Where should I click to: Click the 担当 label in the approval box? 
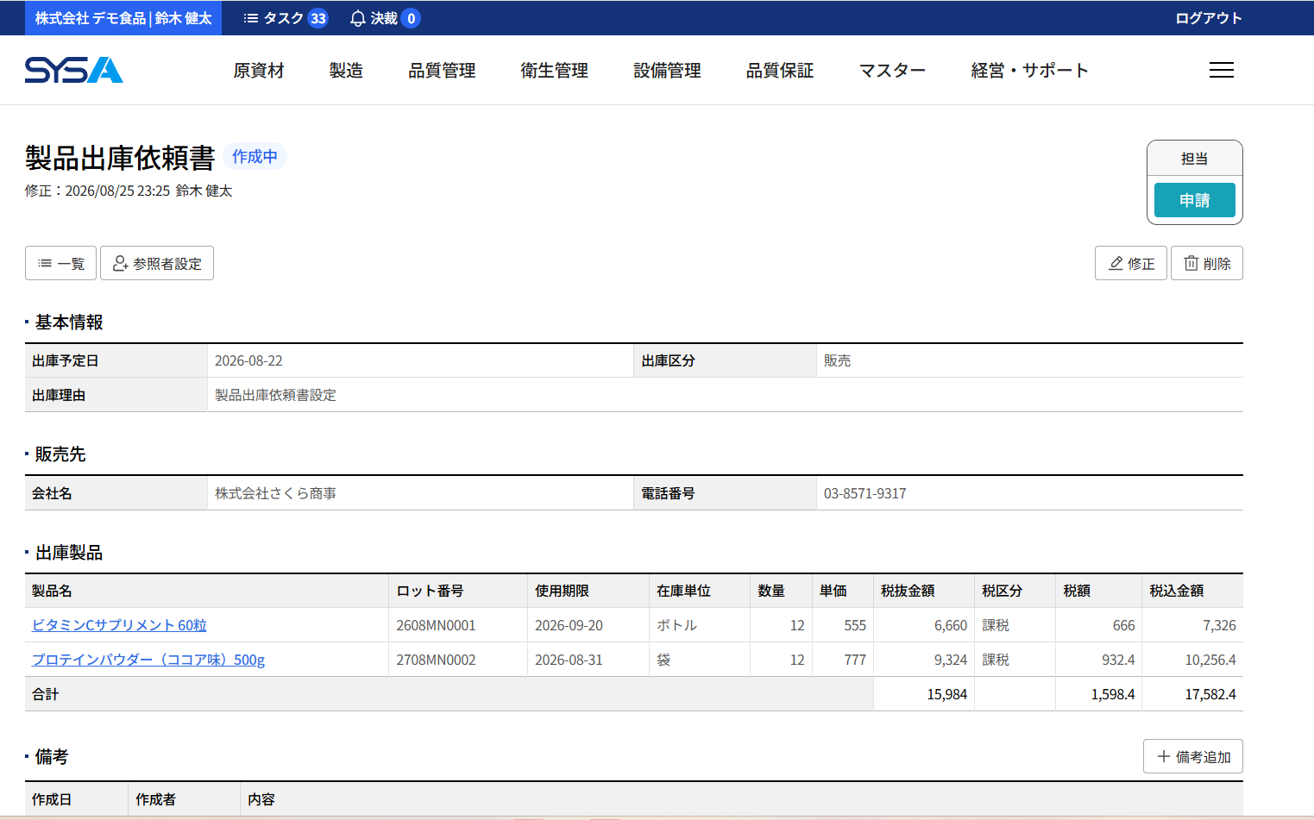[1194, 159]
